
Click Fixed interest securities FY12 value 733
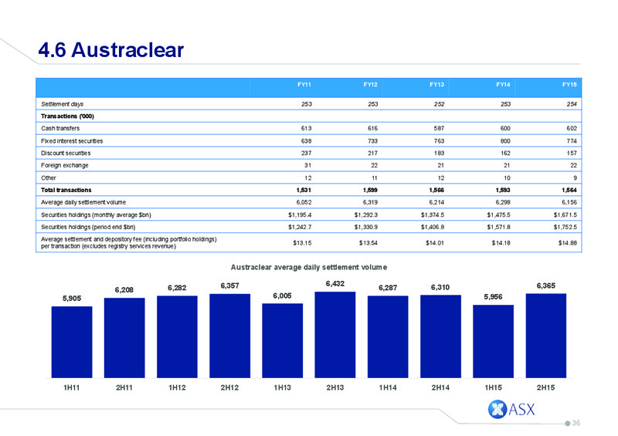pyautogui.click(x=372, y=141)
